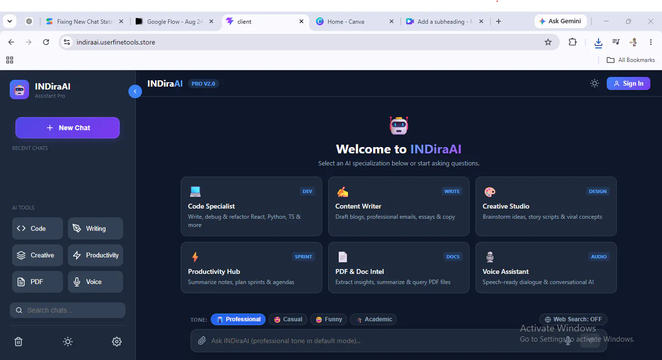Reload the page
The height and width of the screenshot is (360, 662).
coord(46,42)
